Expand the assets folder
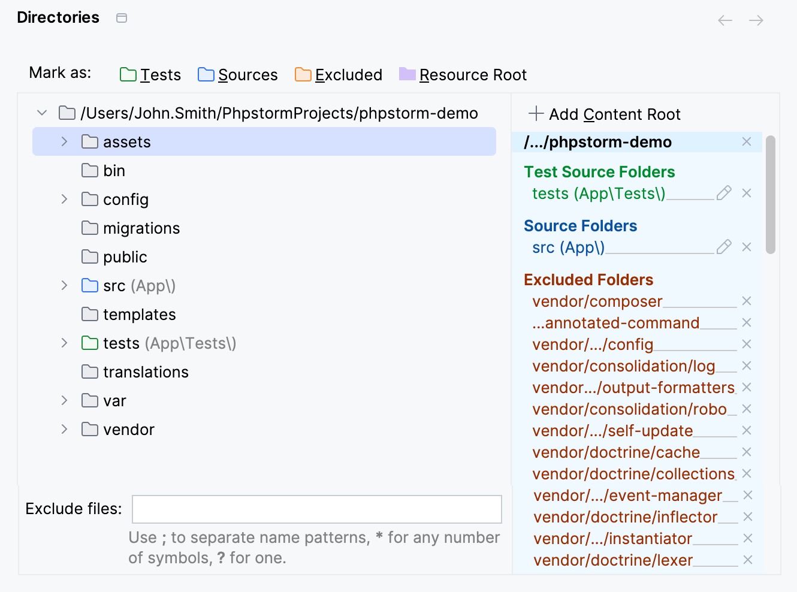The height and width of the screenshot is (592, 797). 64,141
